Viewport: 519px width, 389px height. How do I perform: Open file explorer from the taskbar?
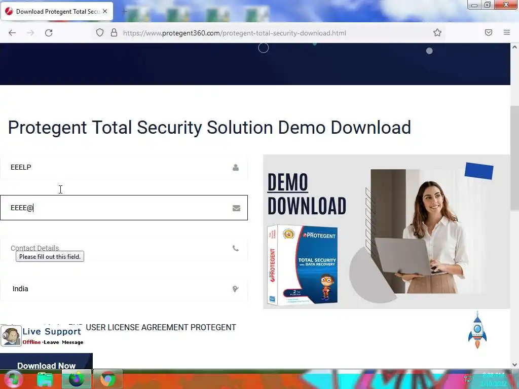[45, 379]
